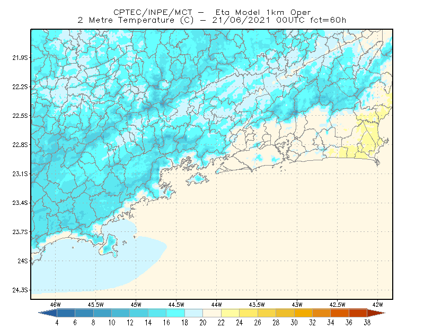The image size is (424, 328).
Task: Click the longitude label '44.5W'
Action: point(176,305)
